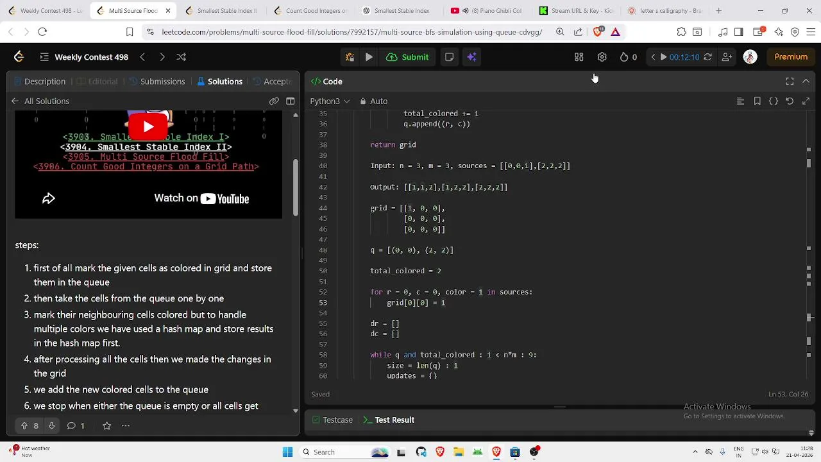Open the Test Result tab
Viewport: 821px width, 462px height.
[x=389, y=420]
